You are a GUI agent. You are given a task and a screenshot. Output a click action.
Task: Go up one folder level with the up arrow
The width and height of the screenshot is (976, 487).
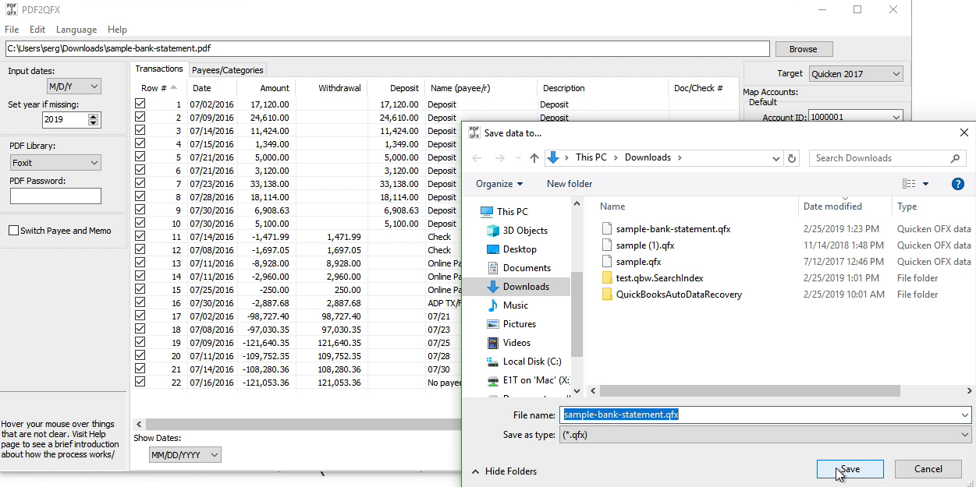pyautogui.click(x=534, y=158)
